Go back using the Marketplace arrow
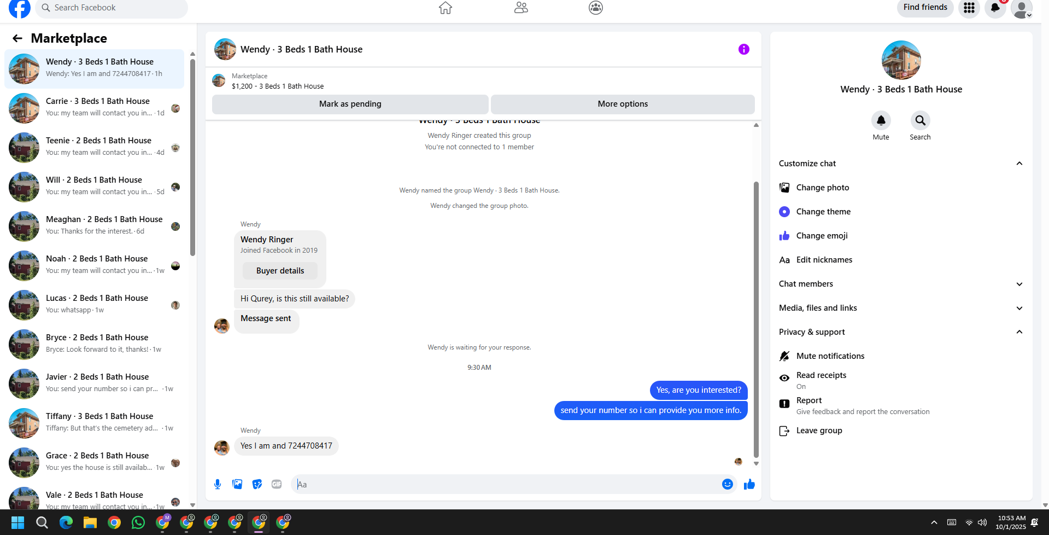The width and height of the screenshot is (1049, 535). coord(17,38)
